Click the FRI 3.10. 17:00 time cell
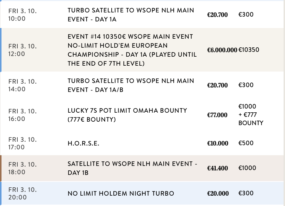 tap(23, 143)
